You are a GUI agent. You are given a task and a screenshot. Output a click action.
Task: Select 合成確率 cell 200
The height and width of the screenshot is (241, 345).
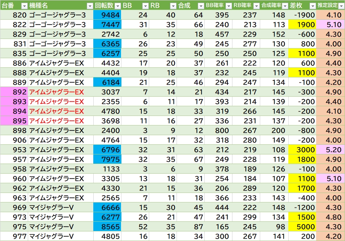274,131
